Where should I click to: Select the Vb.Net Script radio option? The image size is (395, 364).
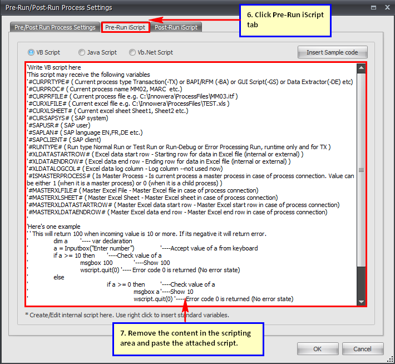(x=132, y=52)
